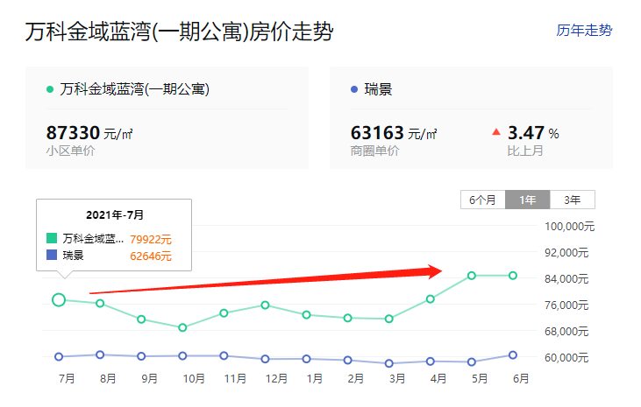Click the green April data point
The image size is (641, 407).
click(x=431, y=299)
